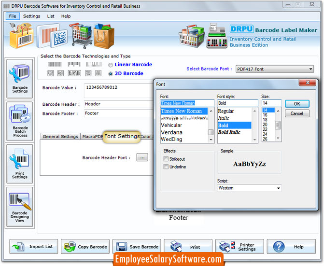This screenshot has width=324, height=266.
Task: Select the Linear Barcode radio button
Action: coord(111,65)
